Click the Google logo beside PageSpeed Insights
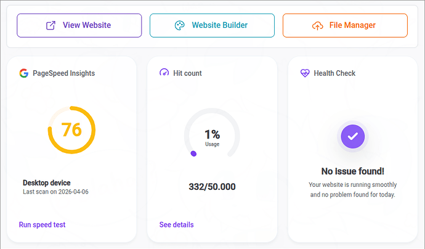Screen dimensions: 425x249 click(x=24, y=73)
